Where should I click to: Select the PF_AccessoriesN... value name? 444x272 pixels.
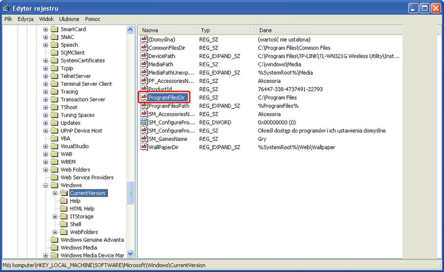[x=171, y=81]
